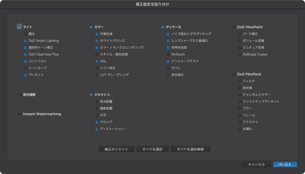Screen dimensions: 305x174
Task: Uncheck the ヴィネット checkbox
Action: pyautogui.click(x=25, y=75)
